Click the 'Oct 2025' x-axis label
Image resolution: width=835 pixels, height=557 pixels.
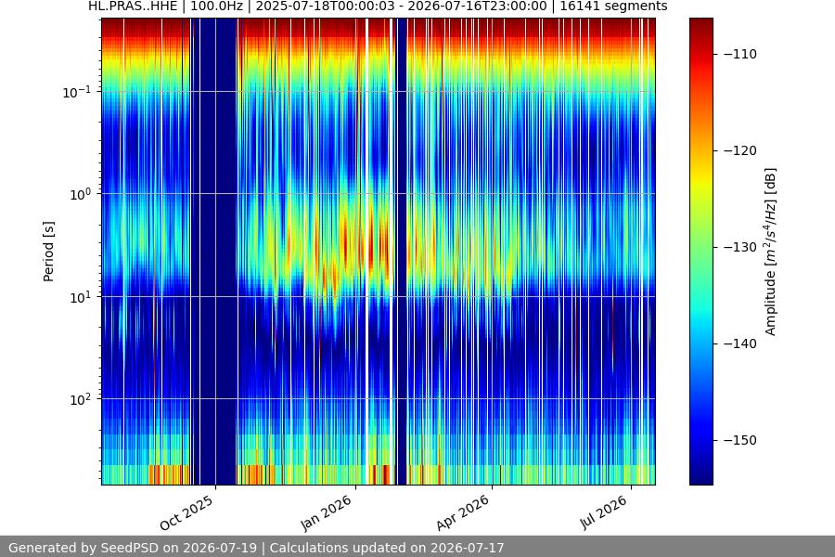[x=186, y=512]
